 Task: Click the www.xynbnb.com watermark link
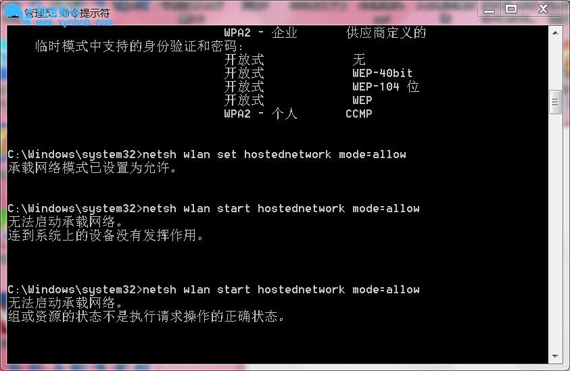74,22
